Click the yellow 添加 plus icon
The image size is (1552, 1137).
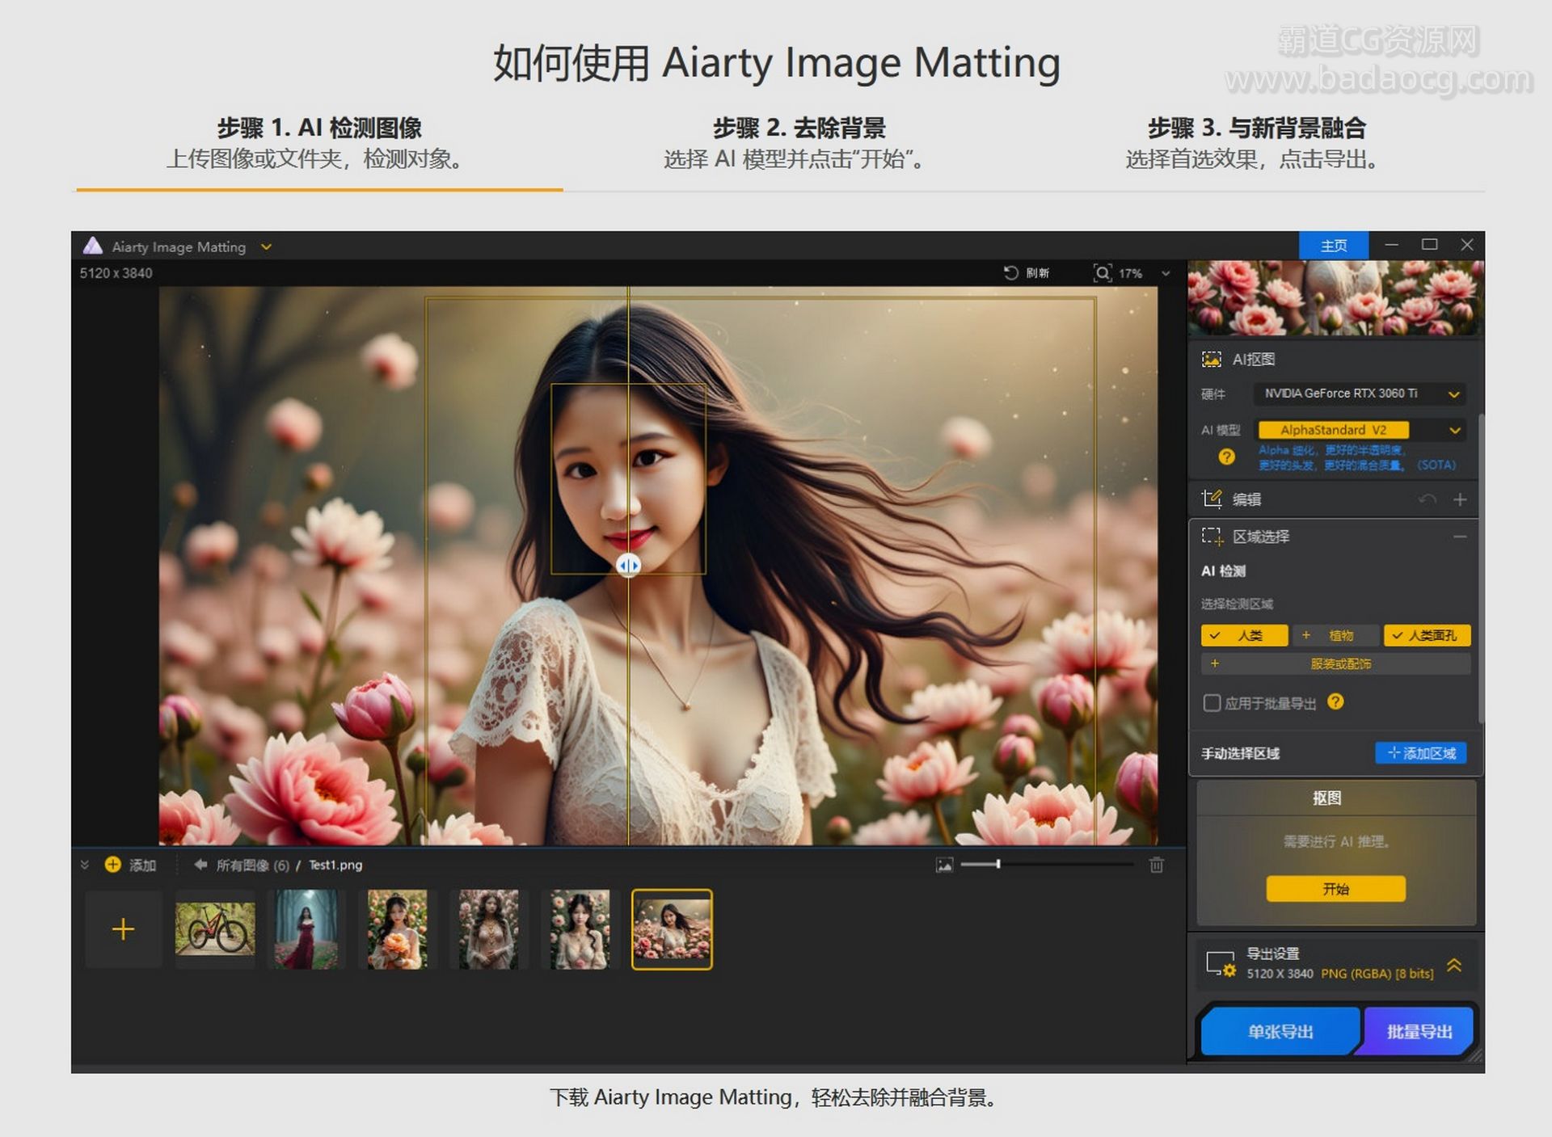(113, 865)
